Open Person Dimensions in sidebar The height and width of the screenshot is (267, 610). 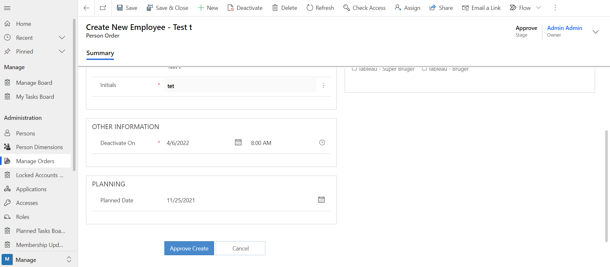(x=39, y=147)
